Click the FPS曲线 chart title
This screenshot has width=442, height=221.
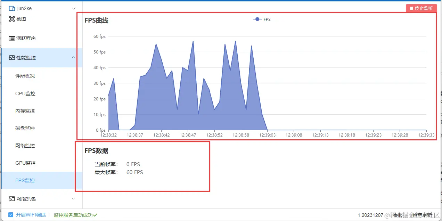click(97, 21)
